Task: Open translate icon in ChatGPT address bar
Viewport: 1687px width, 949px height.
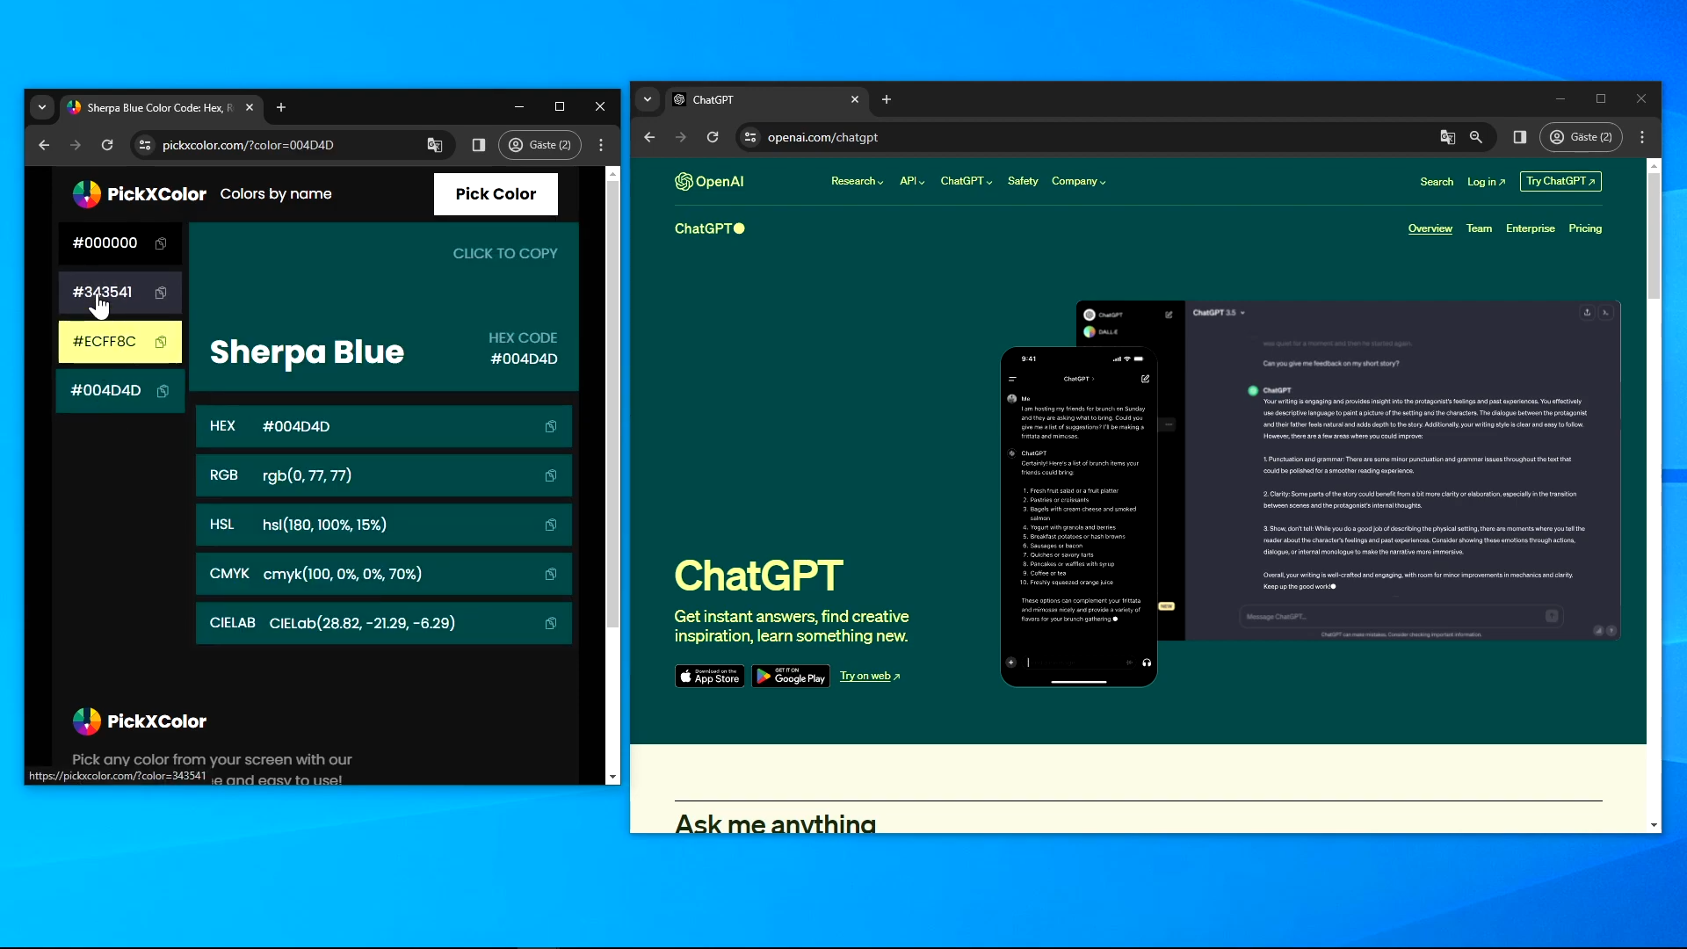Action: coord(1448,137)
